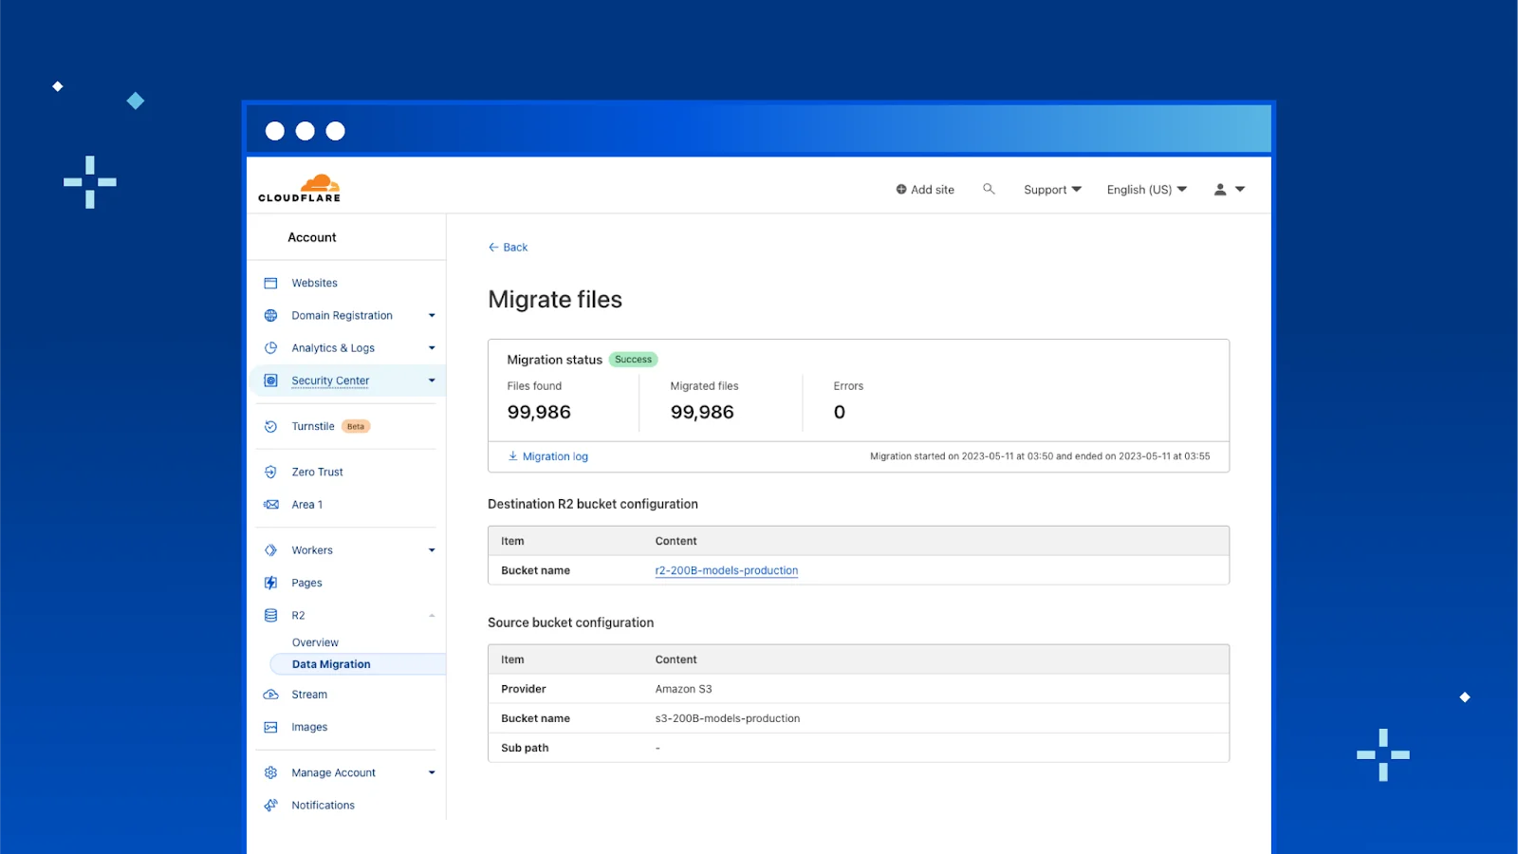Click the Notifications megaphone icon
This screenshot has height=854, width=1518.
coord(270,805)
